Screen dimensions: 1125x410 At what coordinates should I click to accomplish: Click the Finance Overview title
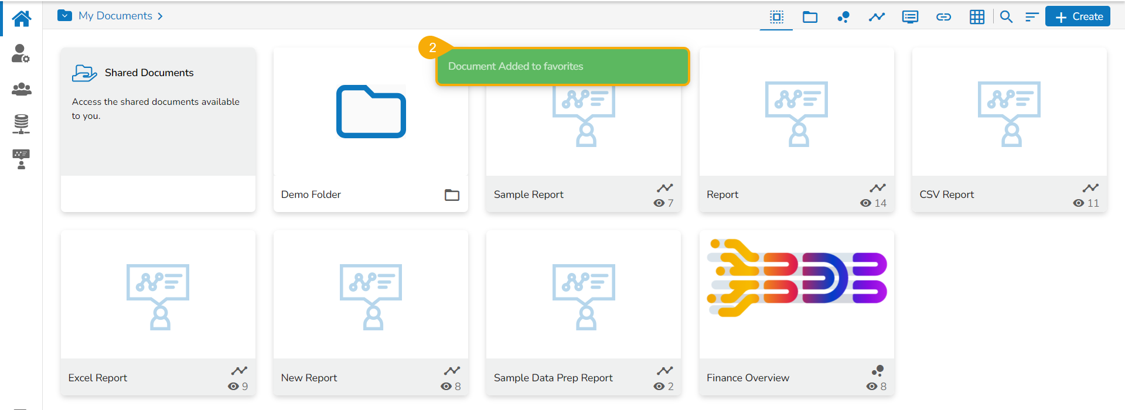point(748,378)
